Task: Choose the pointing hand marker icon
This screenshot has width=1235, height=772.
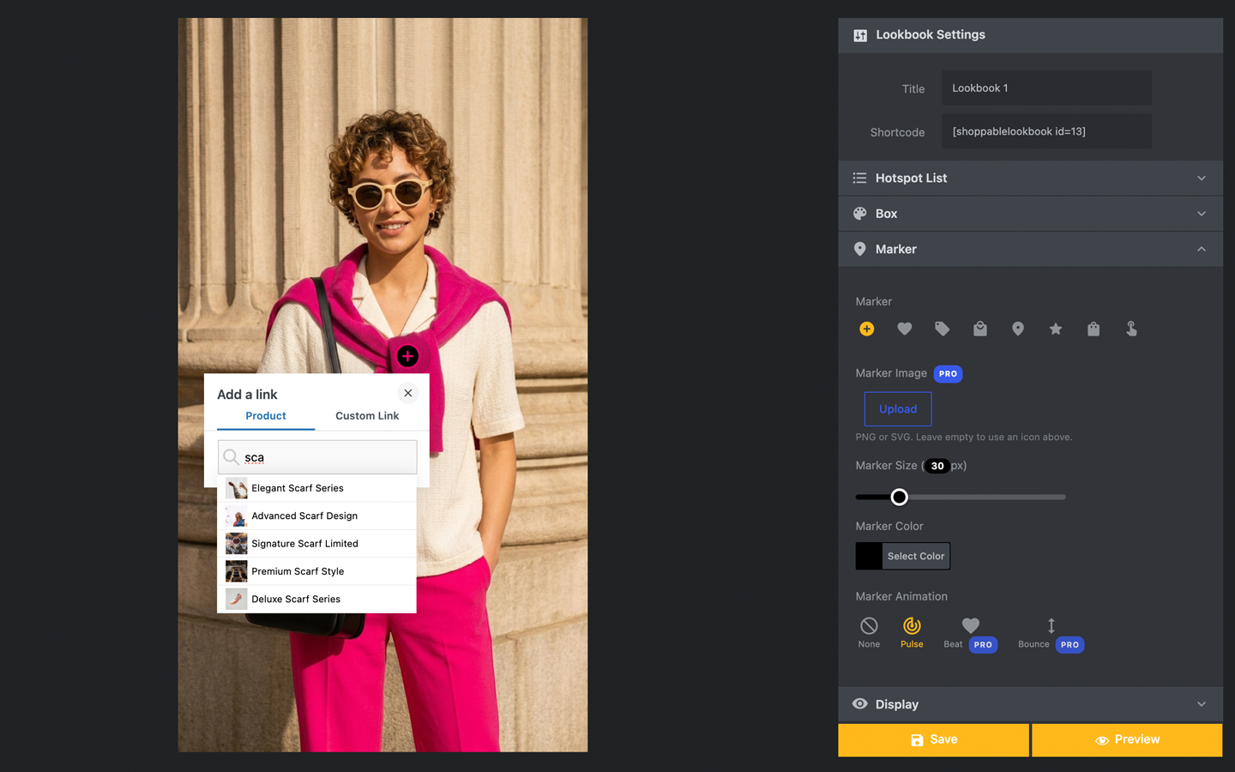Action: (x=1131, y=329)
